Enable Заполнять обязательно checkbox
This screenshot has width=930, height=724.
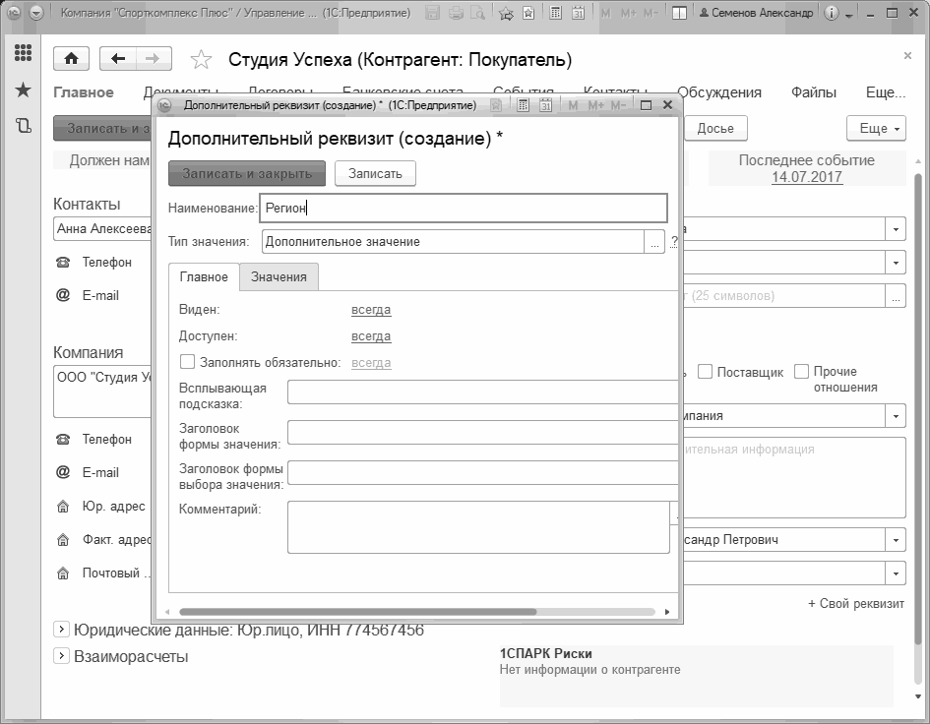(187, 362)
